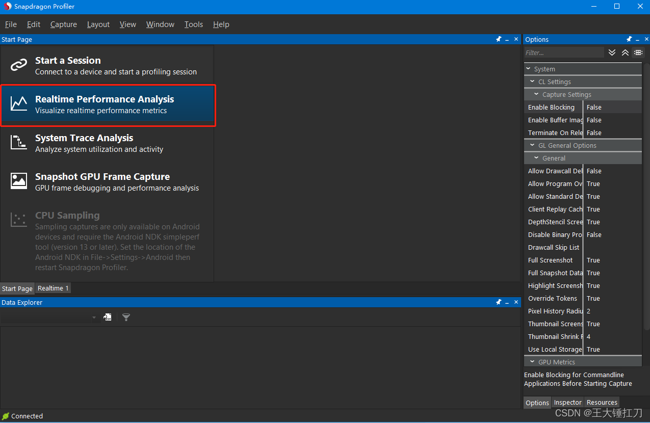The image size is (650, 423).
Task: Select the Use Local Storage row
Action: pos(583,349)
